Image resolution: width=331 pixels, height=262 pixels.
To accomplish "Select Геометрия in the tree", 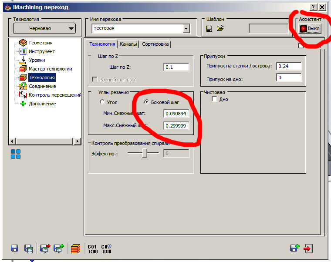I will 41,43.
